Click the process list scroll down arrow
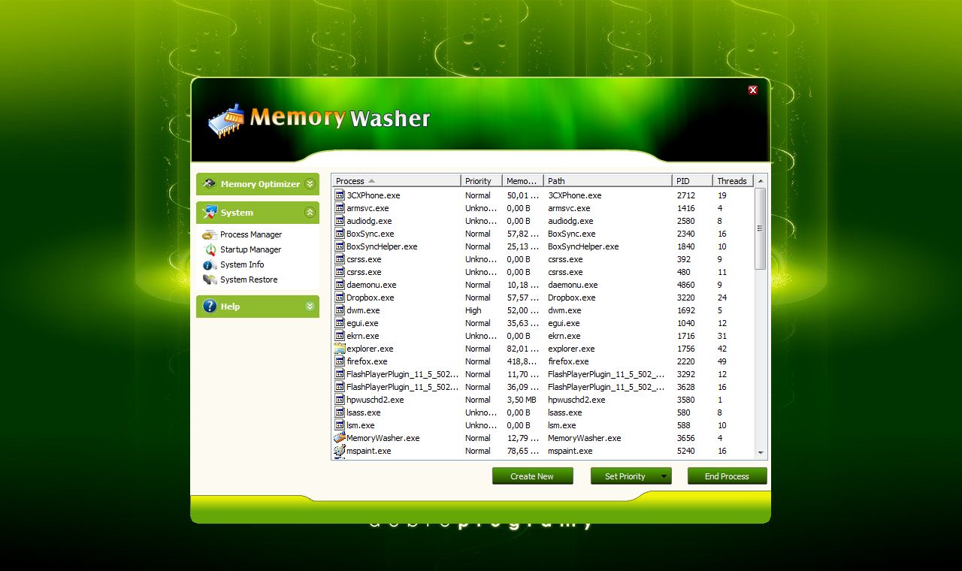 (x=761, y=453)
